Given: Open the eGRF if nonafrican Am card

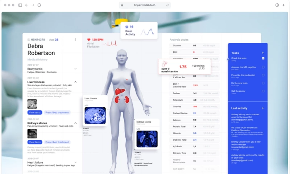Looking at the screenshot, I should [x=185, y=67].
